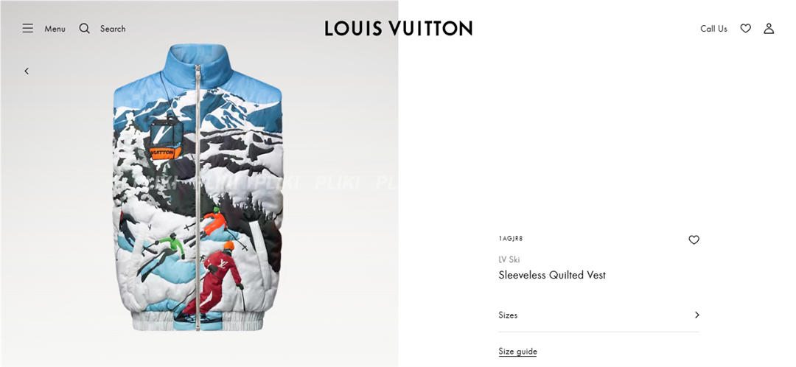The height and width of the screenshot is (367, 796).
Task: Click the orange Vuitton gondola on vest
Action: click(x=163, y=152)
